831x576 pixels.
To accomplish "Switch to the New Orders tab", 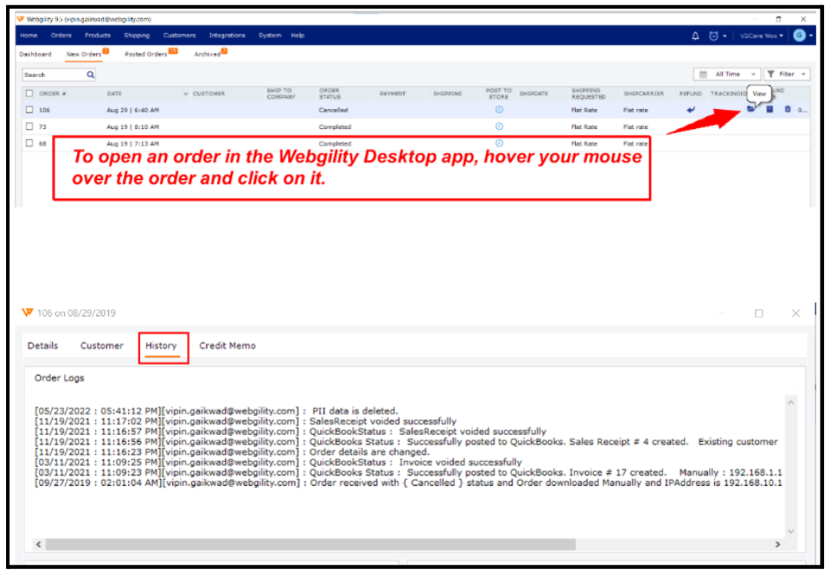I will [84, 54].
